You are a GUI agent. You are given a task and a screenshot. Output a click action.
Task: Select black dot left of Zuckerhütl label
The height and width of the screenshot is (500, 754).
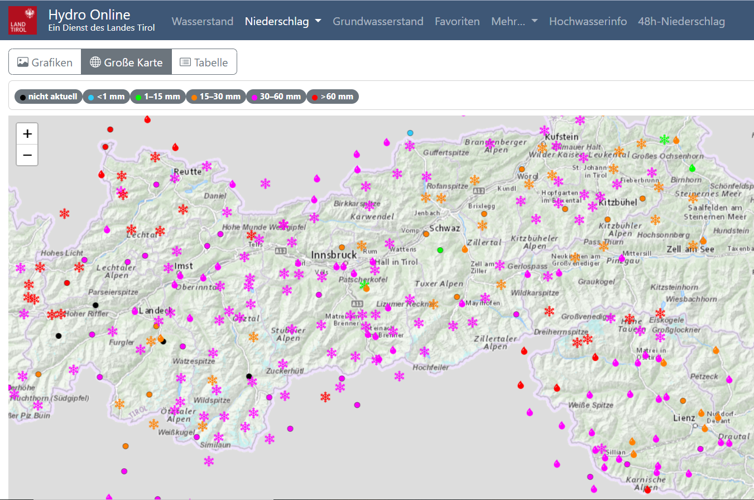click(x=249, y=376)
